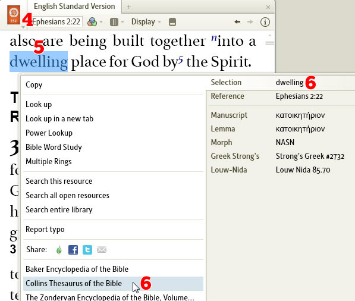Open the resource information icon
Viewport: 355px width, 301px height.
click(x=265, y=22)
